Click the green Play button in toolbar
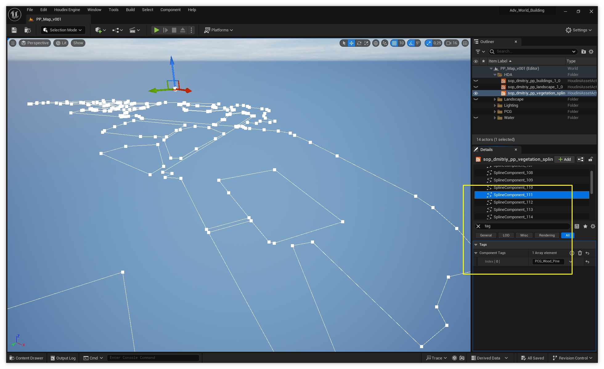Screen dimensions: 604x369 [157, 30]
